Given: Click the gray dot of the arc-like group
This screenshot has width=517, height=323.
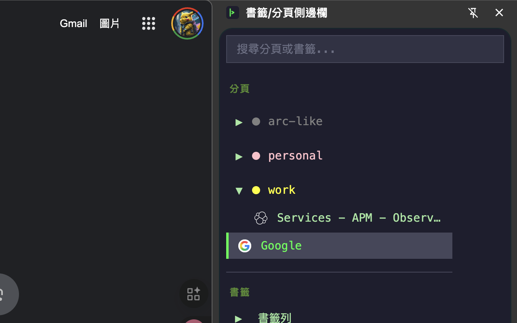Looking at the screenshot, I should (256, 122).
